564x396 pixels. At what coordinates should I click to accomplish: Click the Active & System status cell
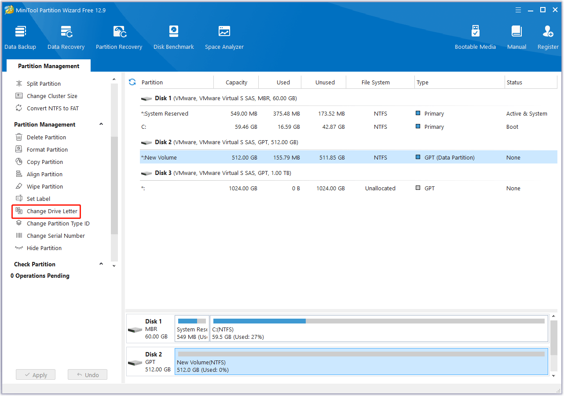(x=527, y=113)
